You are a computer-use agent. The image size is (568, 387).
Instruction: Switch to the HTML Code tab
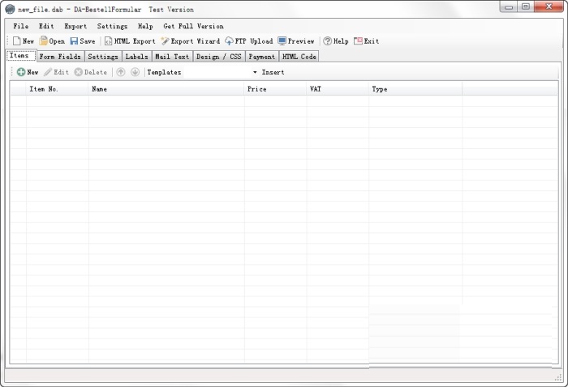[299, 57]
